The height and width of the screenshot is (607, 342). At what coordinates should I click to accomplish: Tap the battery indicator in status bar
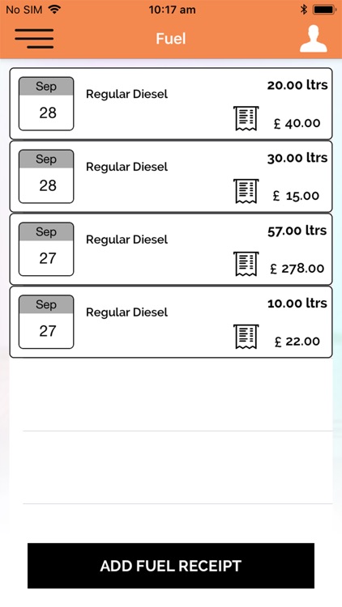[324, 10]
